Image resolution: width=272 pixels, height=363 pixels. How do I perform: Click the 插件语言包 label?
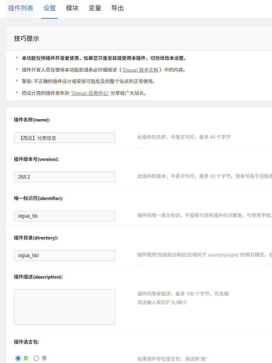click(x=26, y=342)
